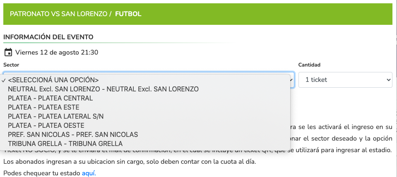Click the INFORMACIÓN DEL EVENTO heading

48,37
